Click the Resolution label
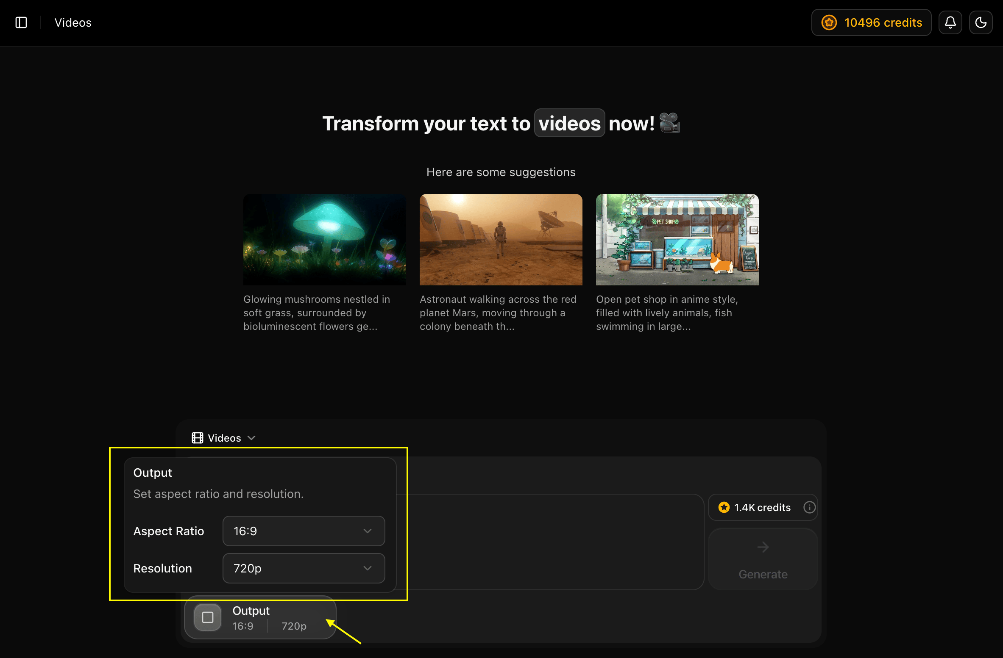1003x658 pixels. pyautogui.click(x=163, y=568)
